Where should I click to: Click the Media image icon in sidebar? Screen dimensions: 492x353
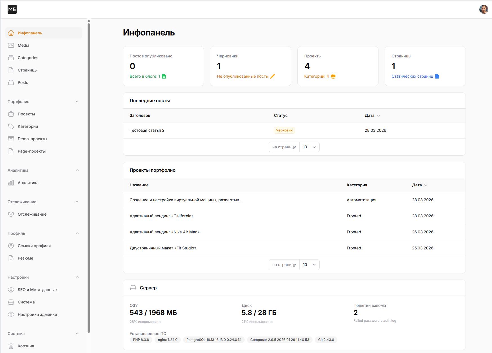(x=11, y=45)
